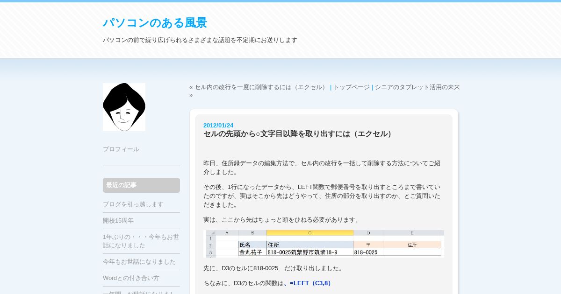The image size is (561, 294).
Task: Click the 最近の記事 sidebar heading
Action: click(141, 185)
